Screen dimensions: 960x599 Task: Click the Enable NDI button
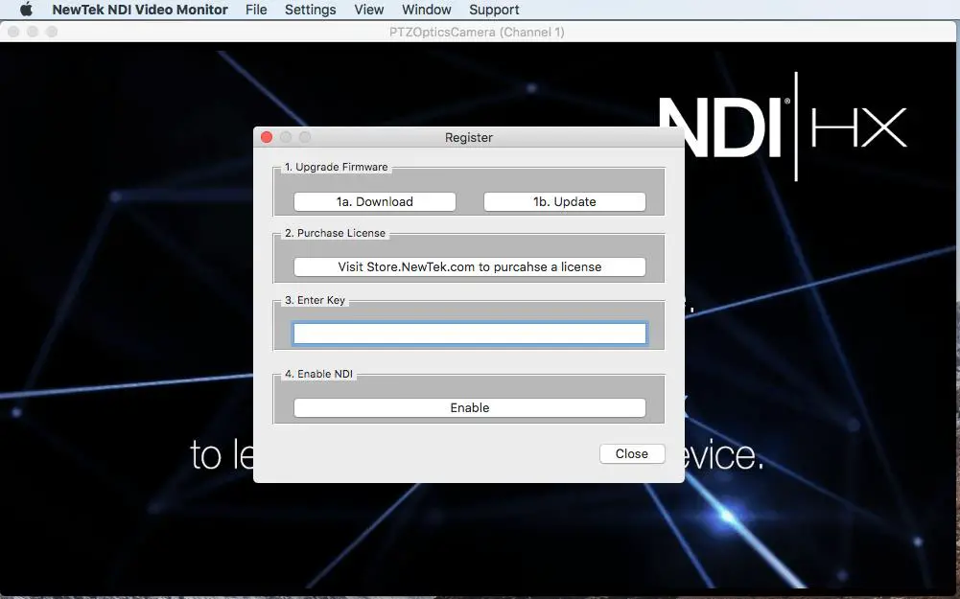[470, 408]
